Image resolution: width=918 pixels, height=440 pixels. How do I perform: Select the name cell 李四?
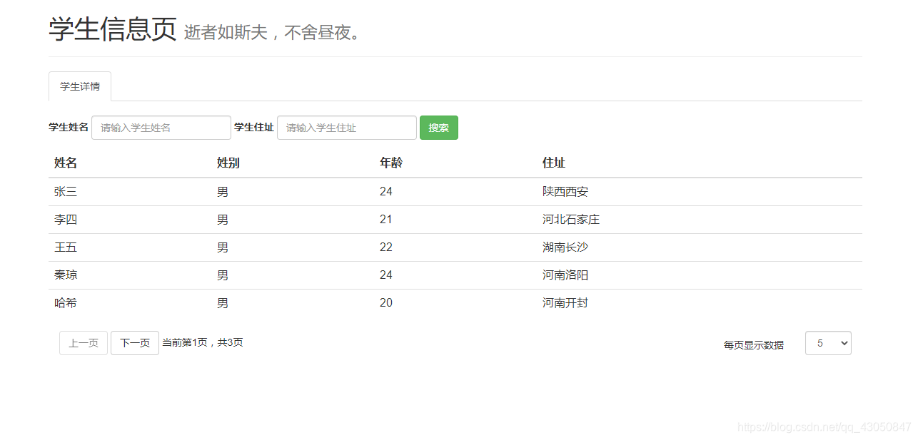tap(66, 220)
